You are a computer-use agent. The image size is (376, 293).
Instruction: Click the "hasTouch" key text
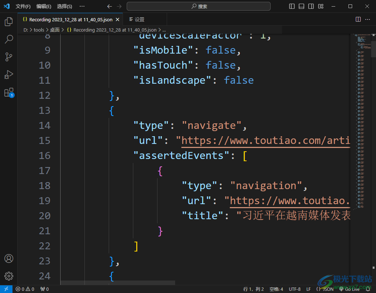click(163, 65)
